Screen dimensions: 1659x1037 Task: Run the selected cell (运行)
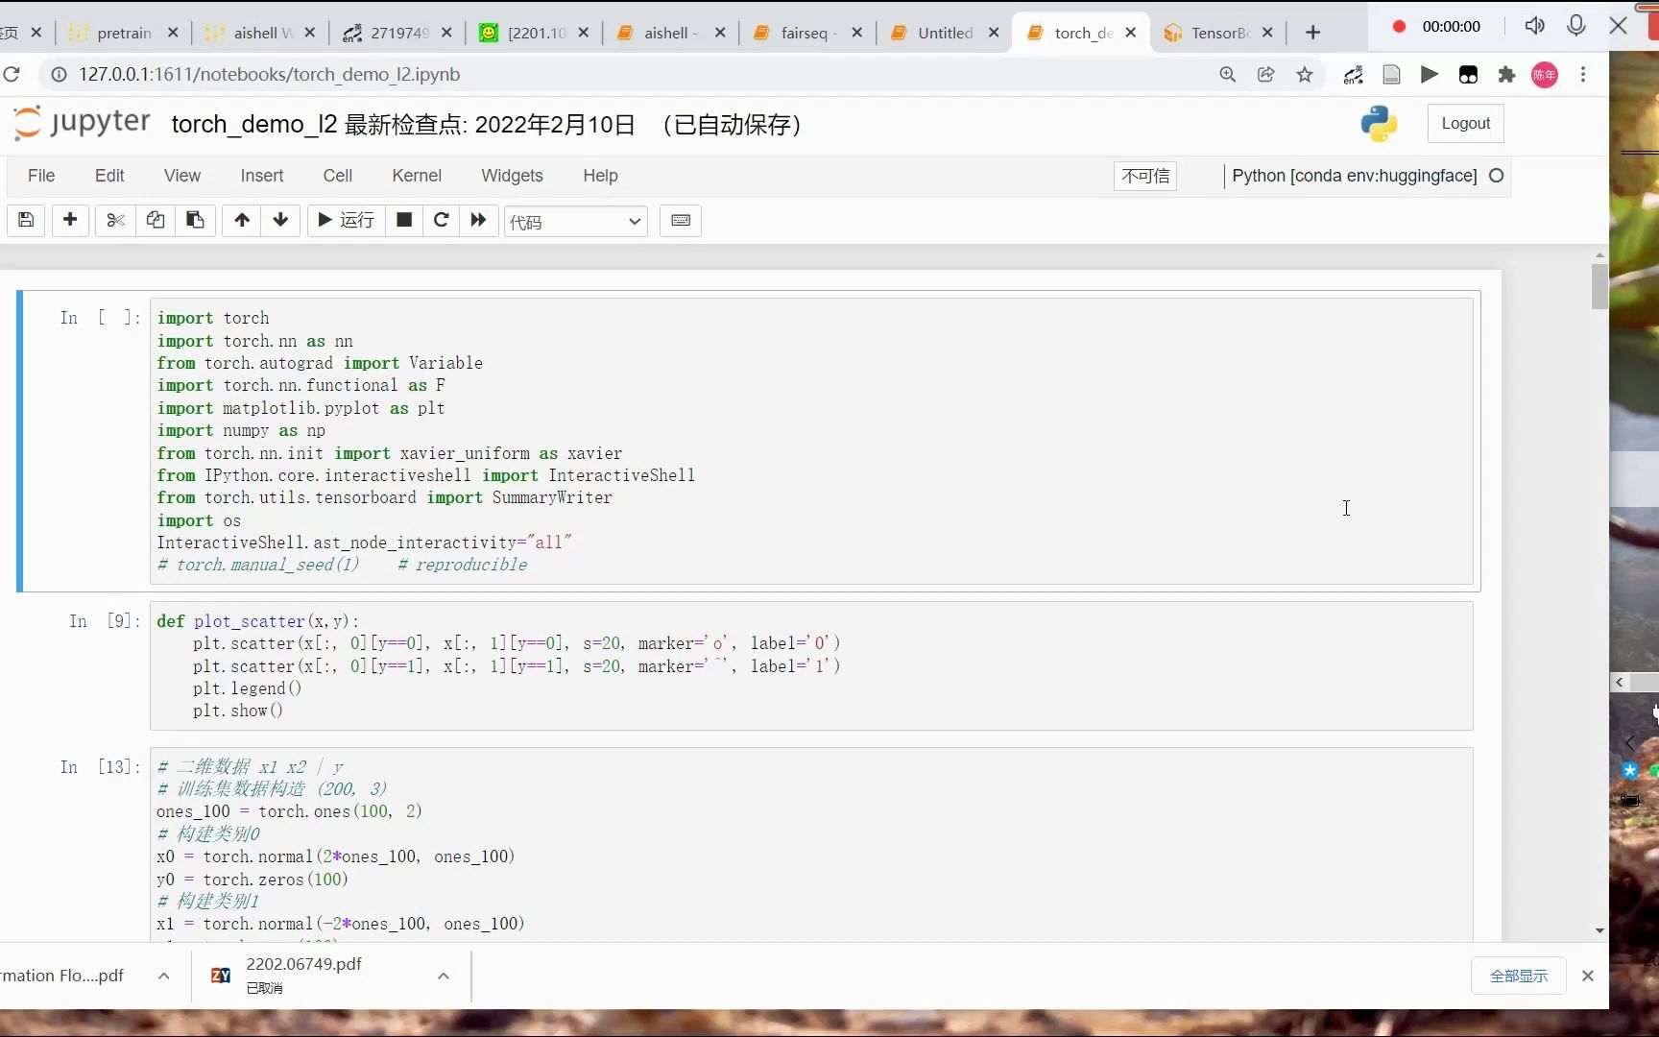(346, 221)
